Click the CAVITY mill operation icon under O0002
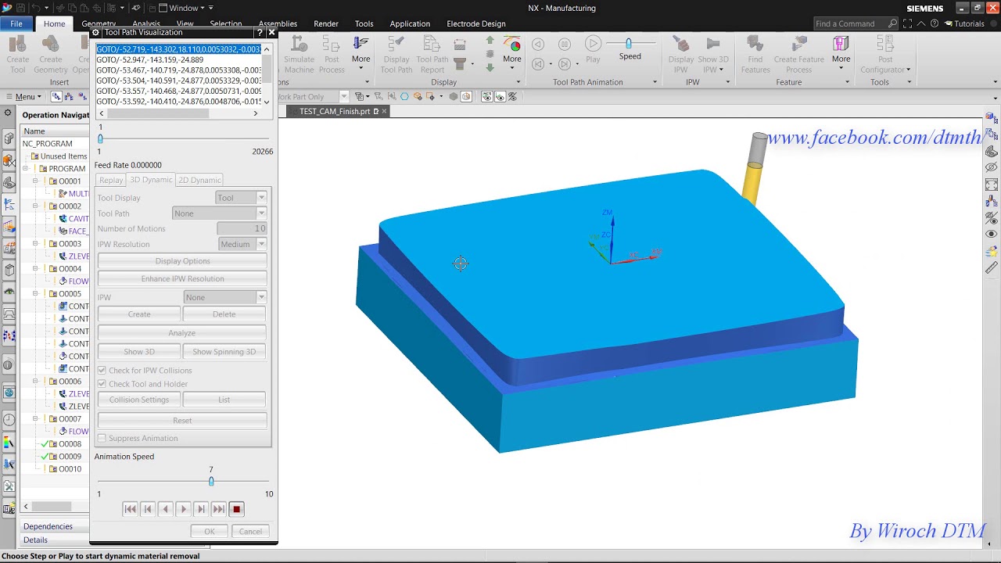The image size is (1001, 563). 63,219
